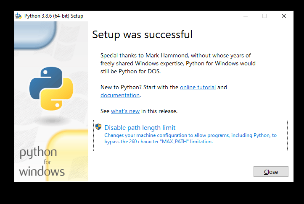Follow the what's new link
Image resolution: width=304 pixels, height=204 pixels.
coord(125,111)
